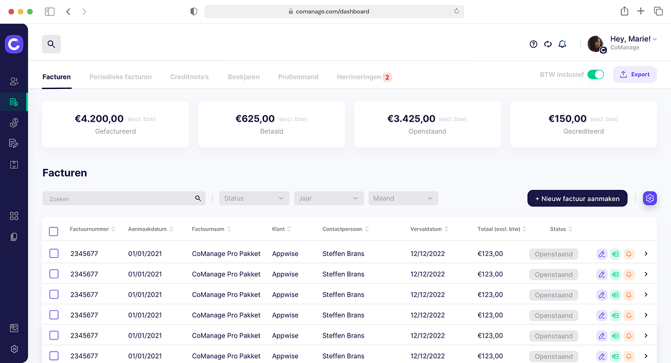Switch to the Periodieke facturen tab

[121, 77]
